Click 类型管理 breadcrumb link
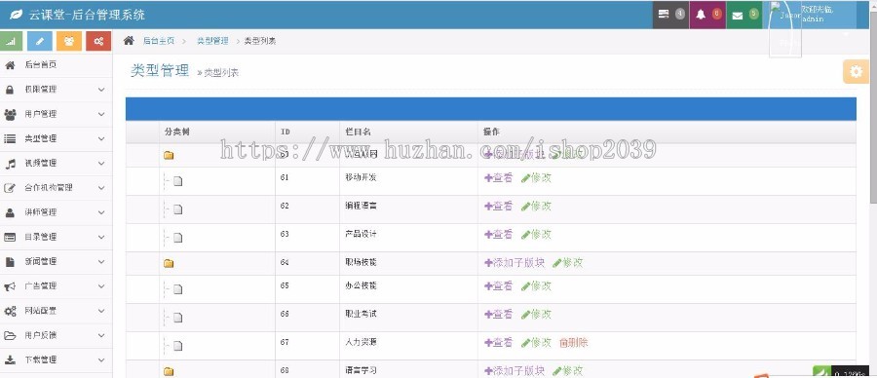The image size is (877, 378). (212, 41)
